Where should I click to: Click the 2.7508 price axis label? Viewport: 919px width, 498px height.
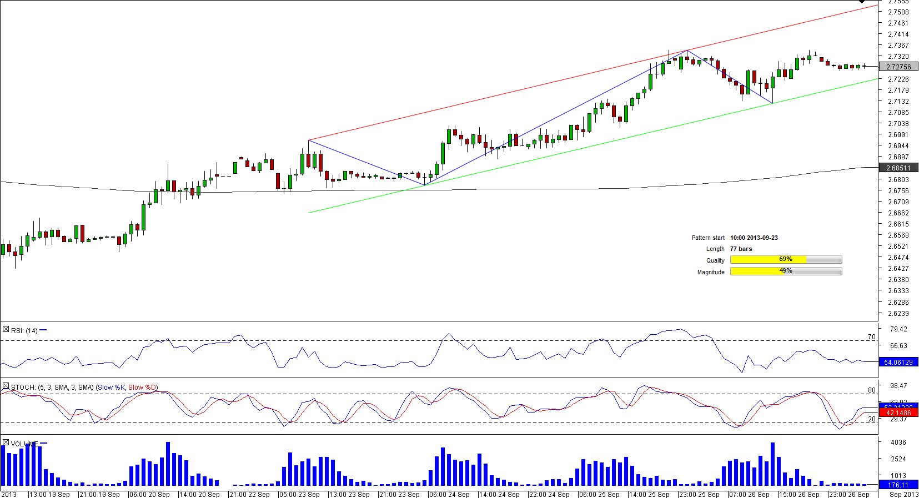point(898,12)
